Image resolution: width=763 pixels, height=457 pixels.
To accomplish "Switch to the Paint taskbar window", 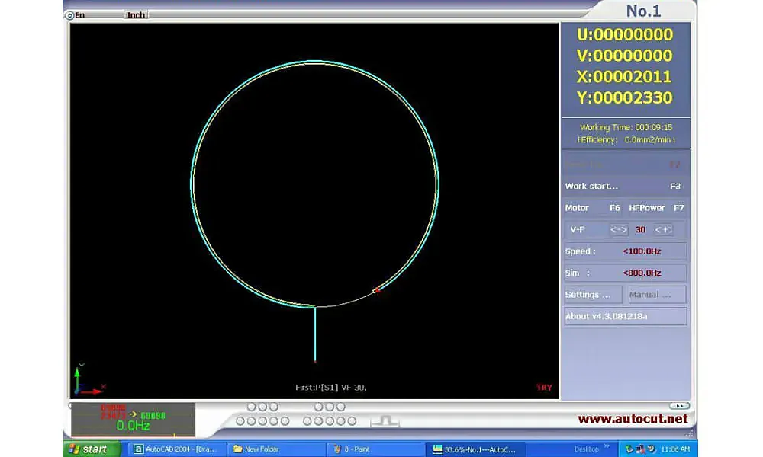I will coord(376,449).
